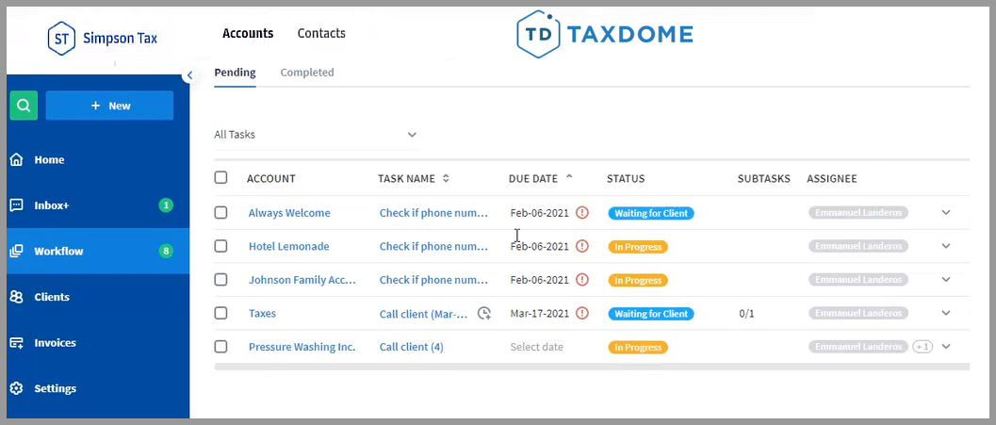Open the Taxes account link
This screenshot has width=996, height=425.
point(262,313)
